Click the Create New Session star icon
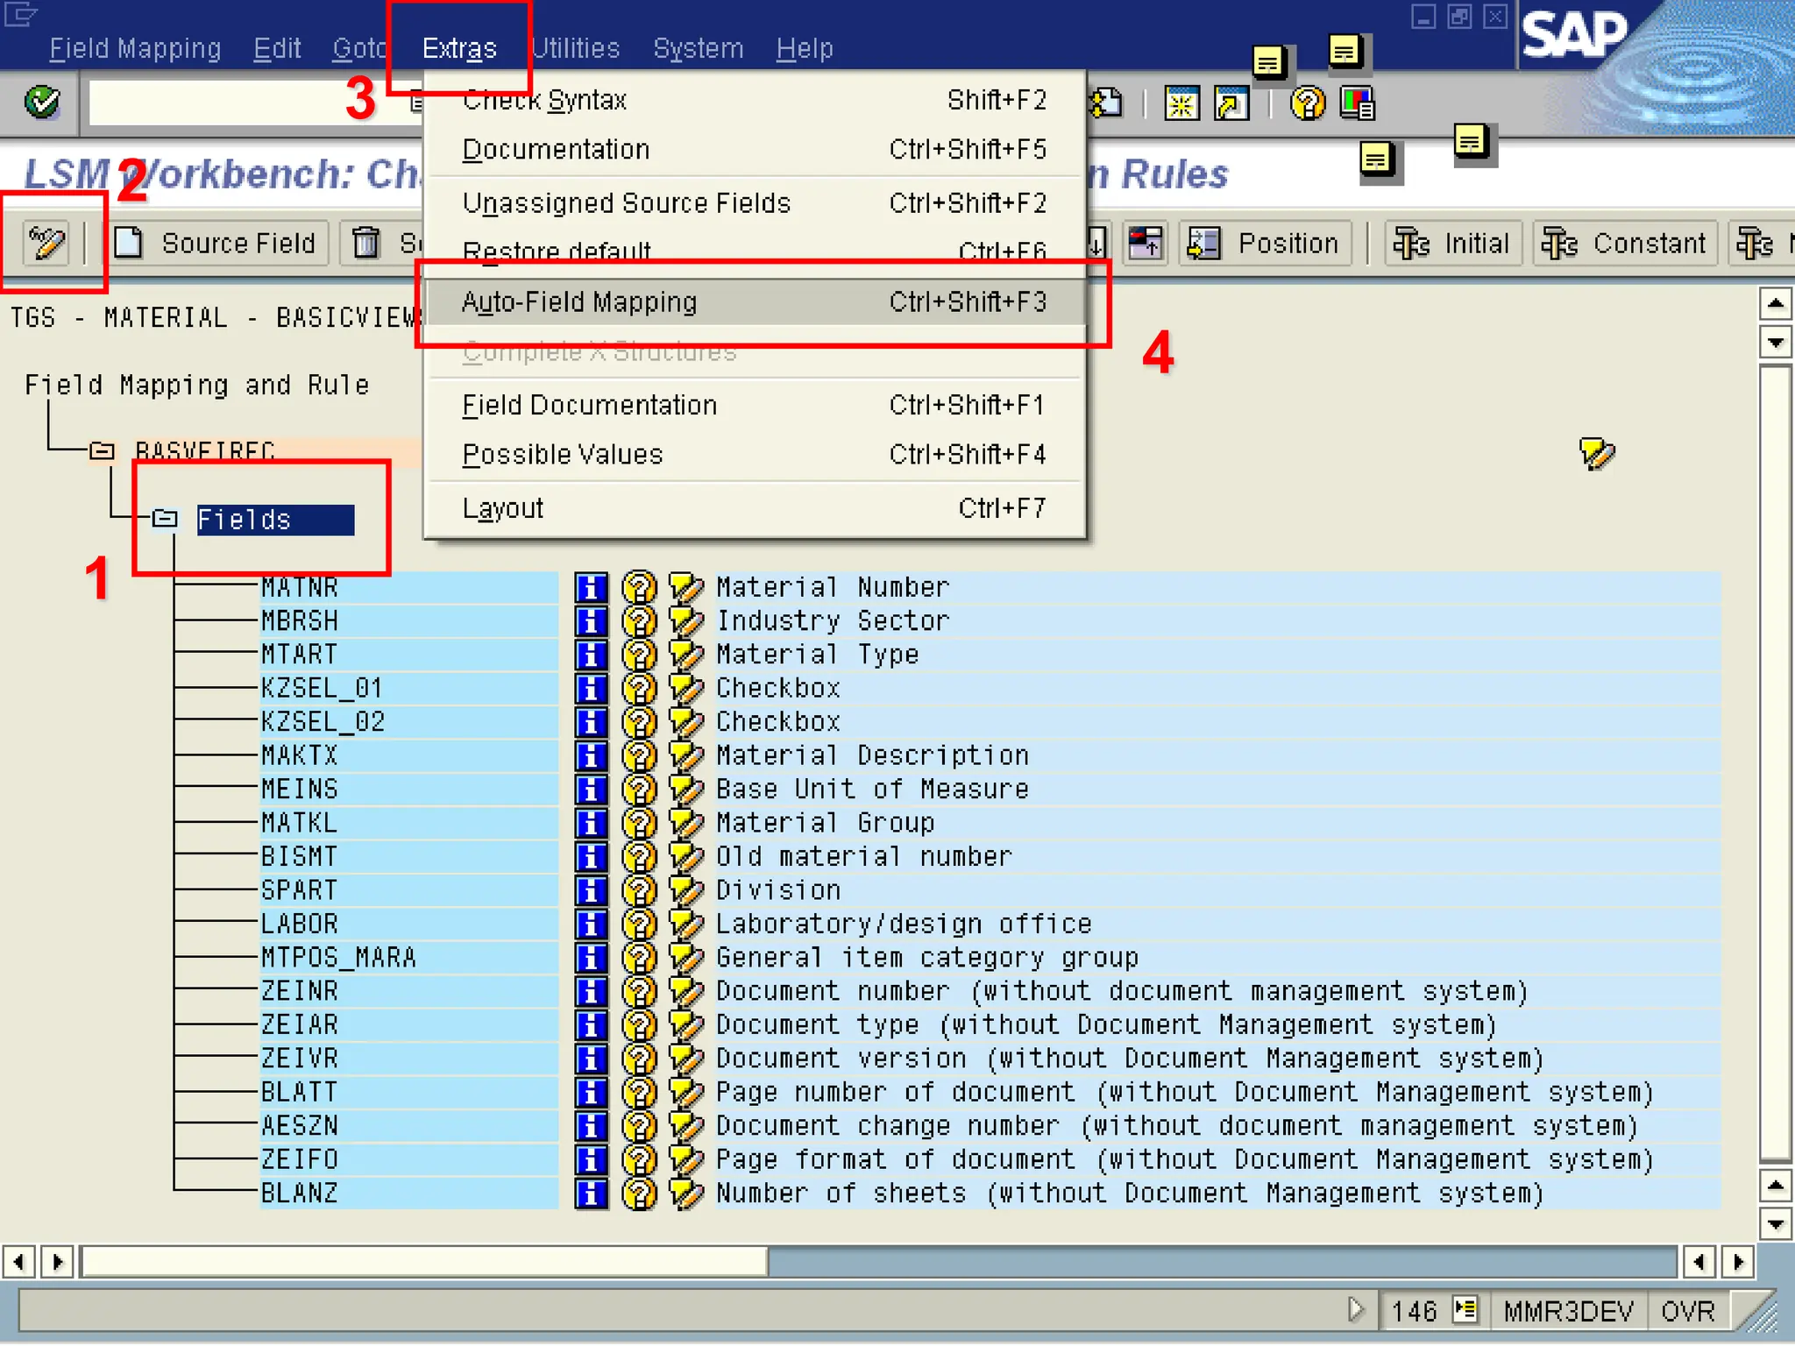Screen dimensions: 1795x1346 pos(1181,104)
